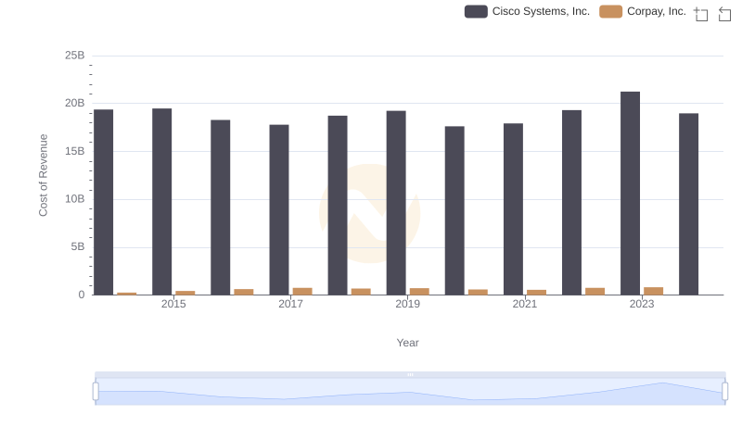The height and width of the screenshot is (427, 742).
Task: Click the Cisco bar for 2021
Action: (x=513, y=209)
